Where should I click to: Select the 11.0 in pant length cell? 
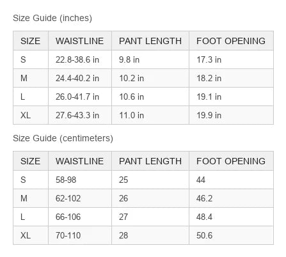tap(150, 115)
